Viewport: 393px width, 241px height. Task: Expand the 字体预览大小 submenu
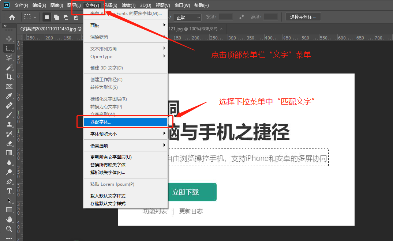(x=126, y=134)
